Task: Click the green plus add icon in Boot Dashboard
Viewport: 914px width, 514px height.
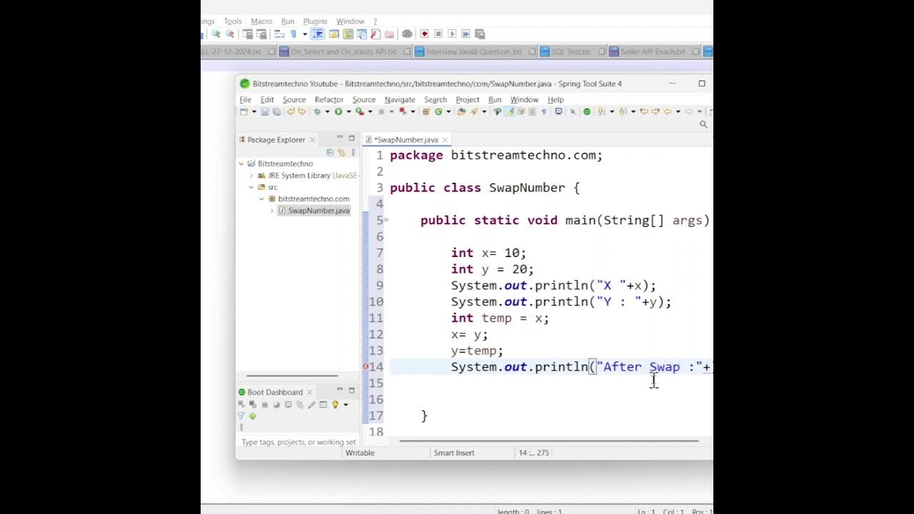Action: click(253, 415)
